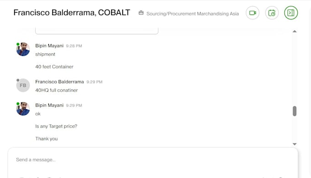Click Bipin Mayani's avatar at 9:28 PM
Screen dimensions: 311x178
click(x=23, y=49)
